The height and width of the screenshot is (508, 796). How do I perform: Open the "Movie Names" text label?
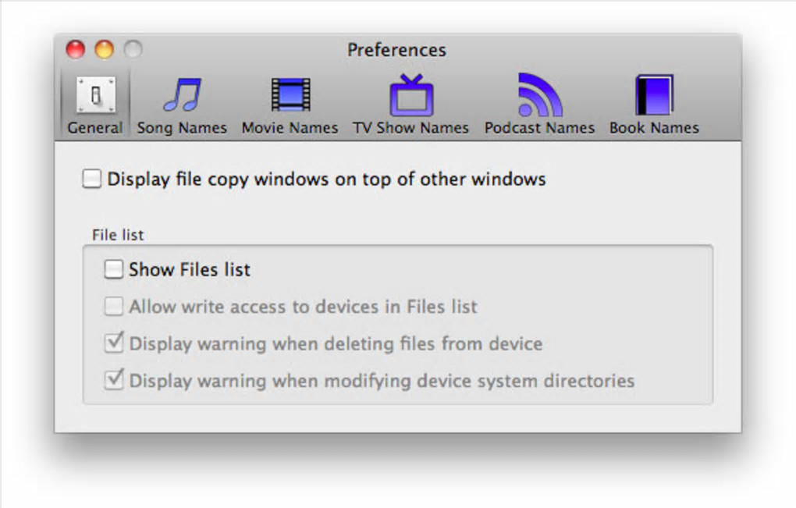click(290, 128)
